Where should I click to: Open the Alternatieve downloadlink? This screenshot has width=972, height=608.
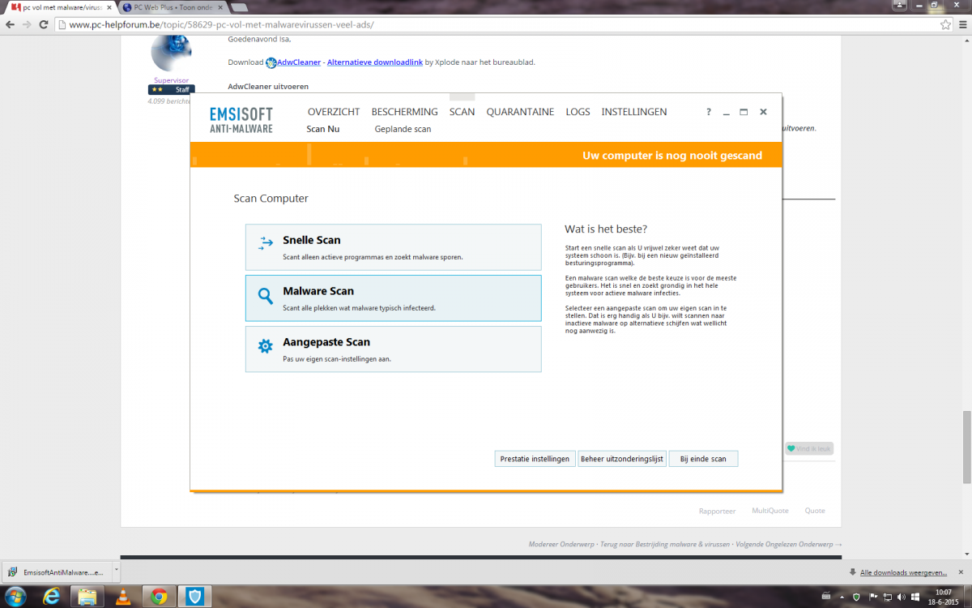tap(375, 62)
